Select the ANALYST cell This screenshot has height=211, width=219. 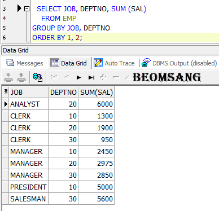point(28,104)
